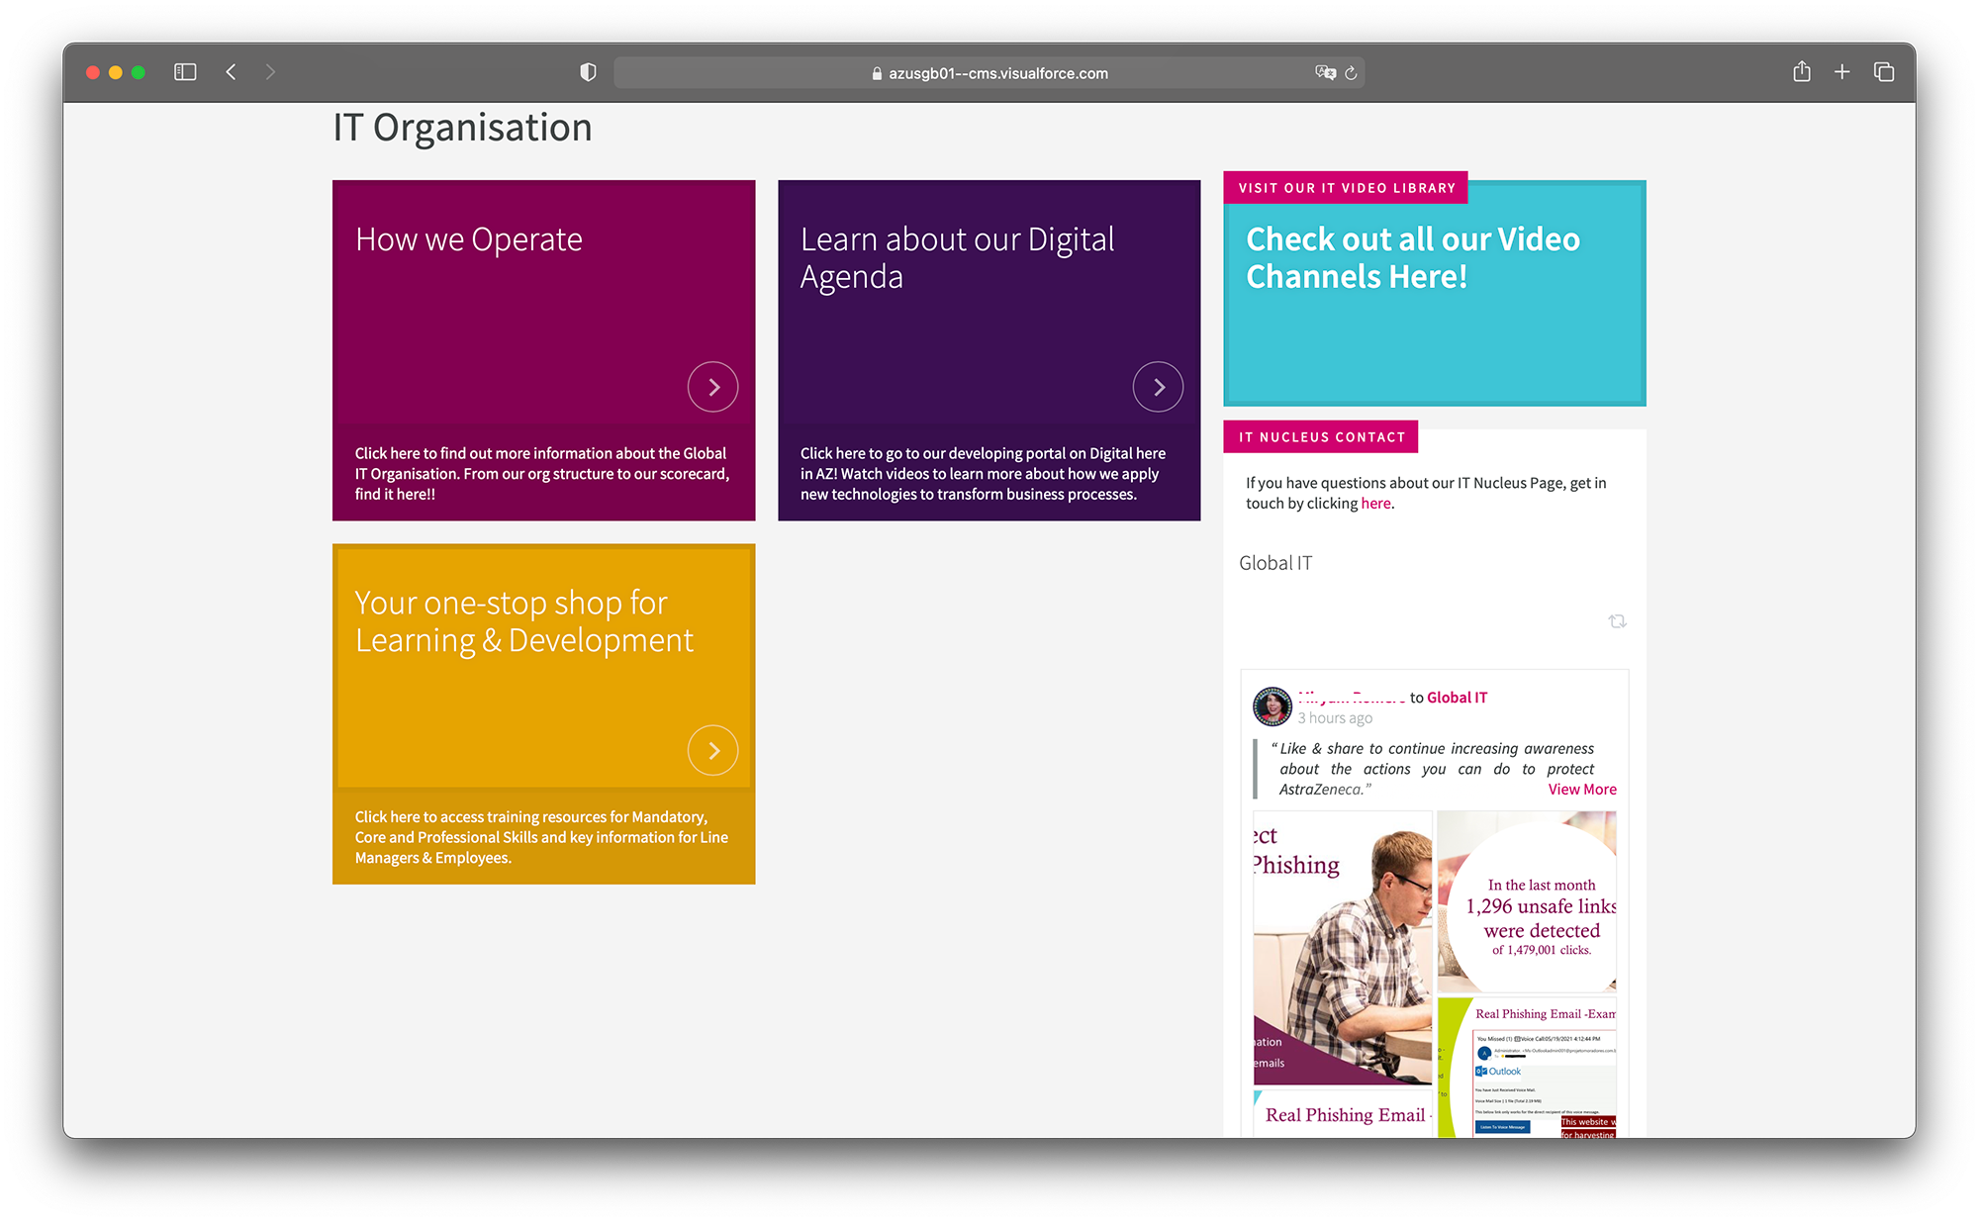The image size is (1979, 1222).
Task: Click the translate icon in address bar
Action: tap(1325, 72)
